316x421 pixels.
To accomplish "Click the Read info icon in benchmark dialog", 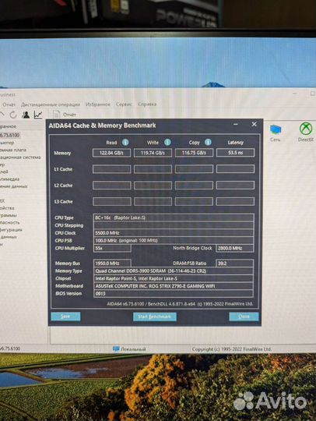I will pyautogui.click(x=125, y=142).
